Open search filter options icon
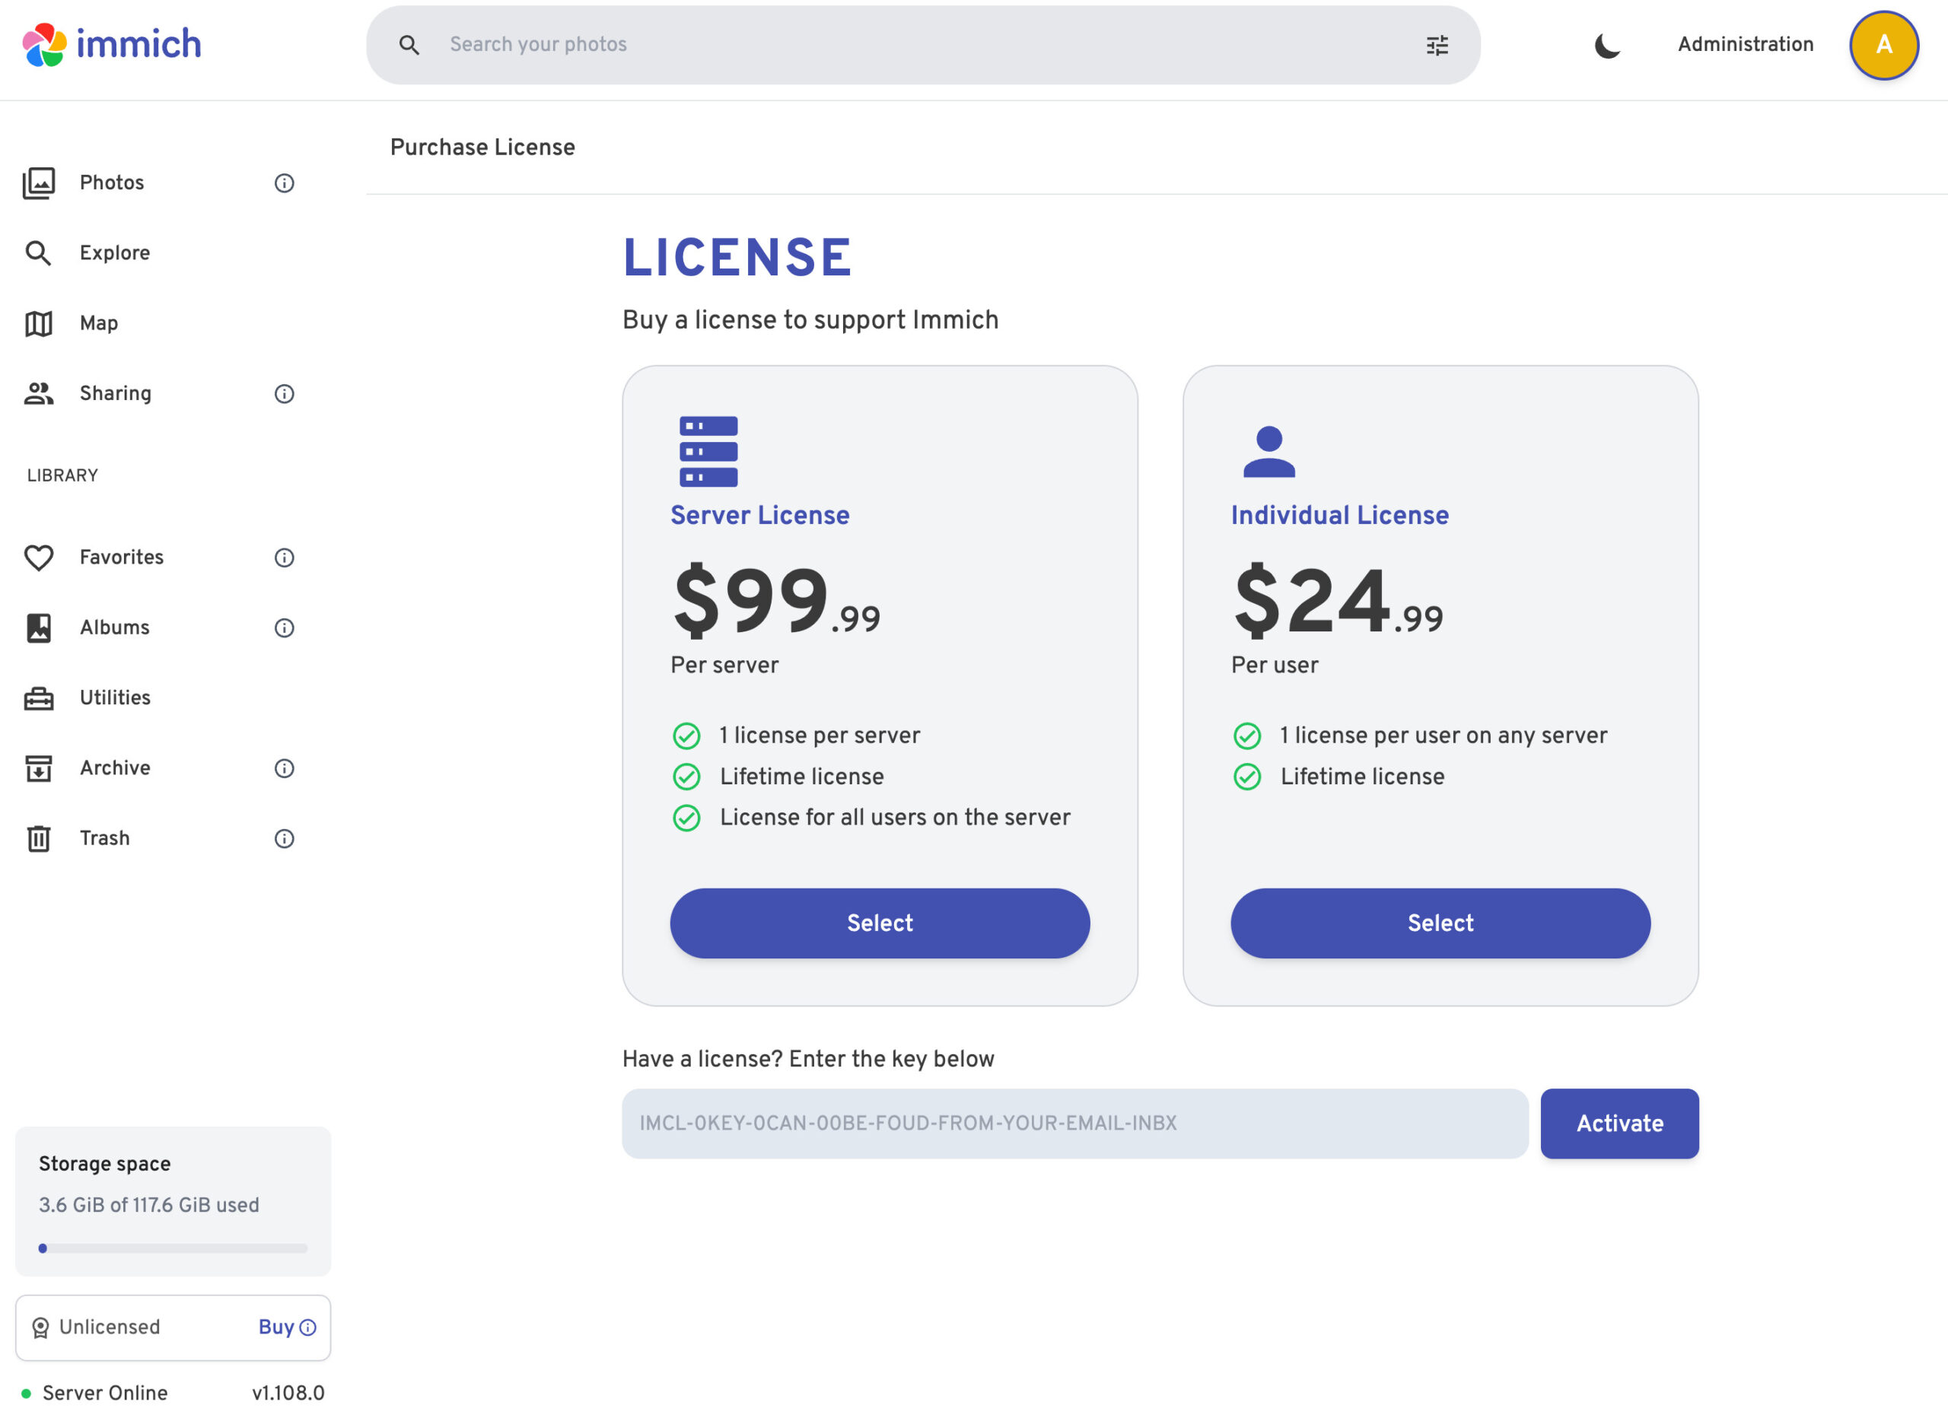This screenshot has height=1424, width=1948. click(x=1437, y=45)
